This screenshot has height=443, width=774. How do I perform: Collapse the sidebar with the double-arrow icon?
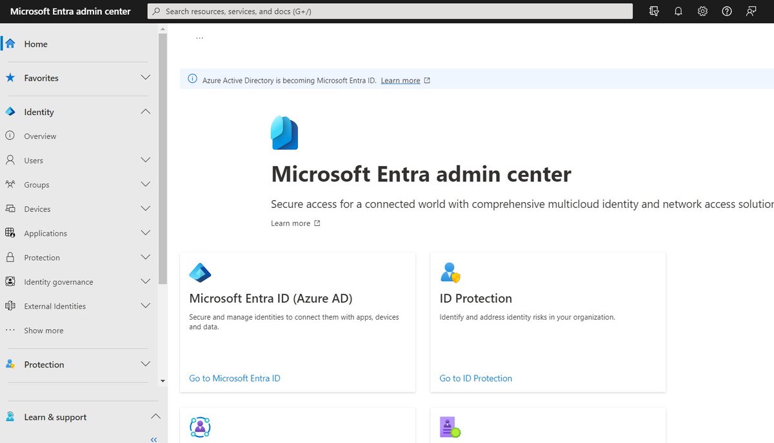(154, 439)
